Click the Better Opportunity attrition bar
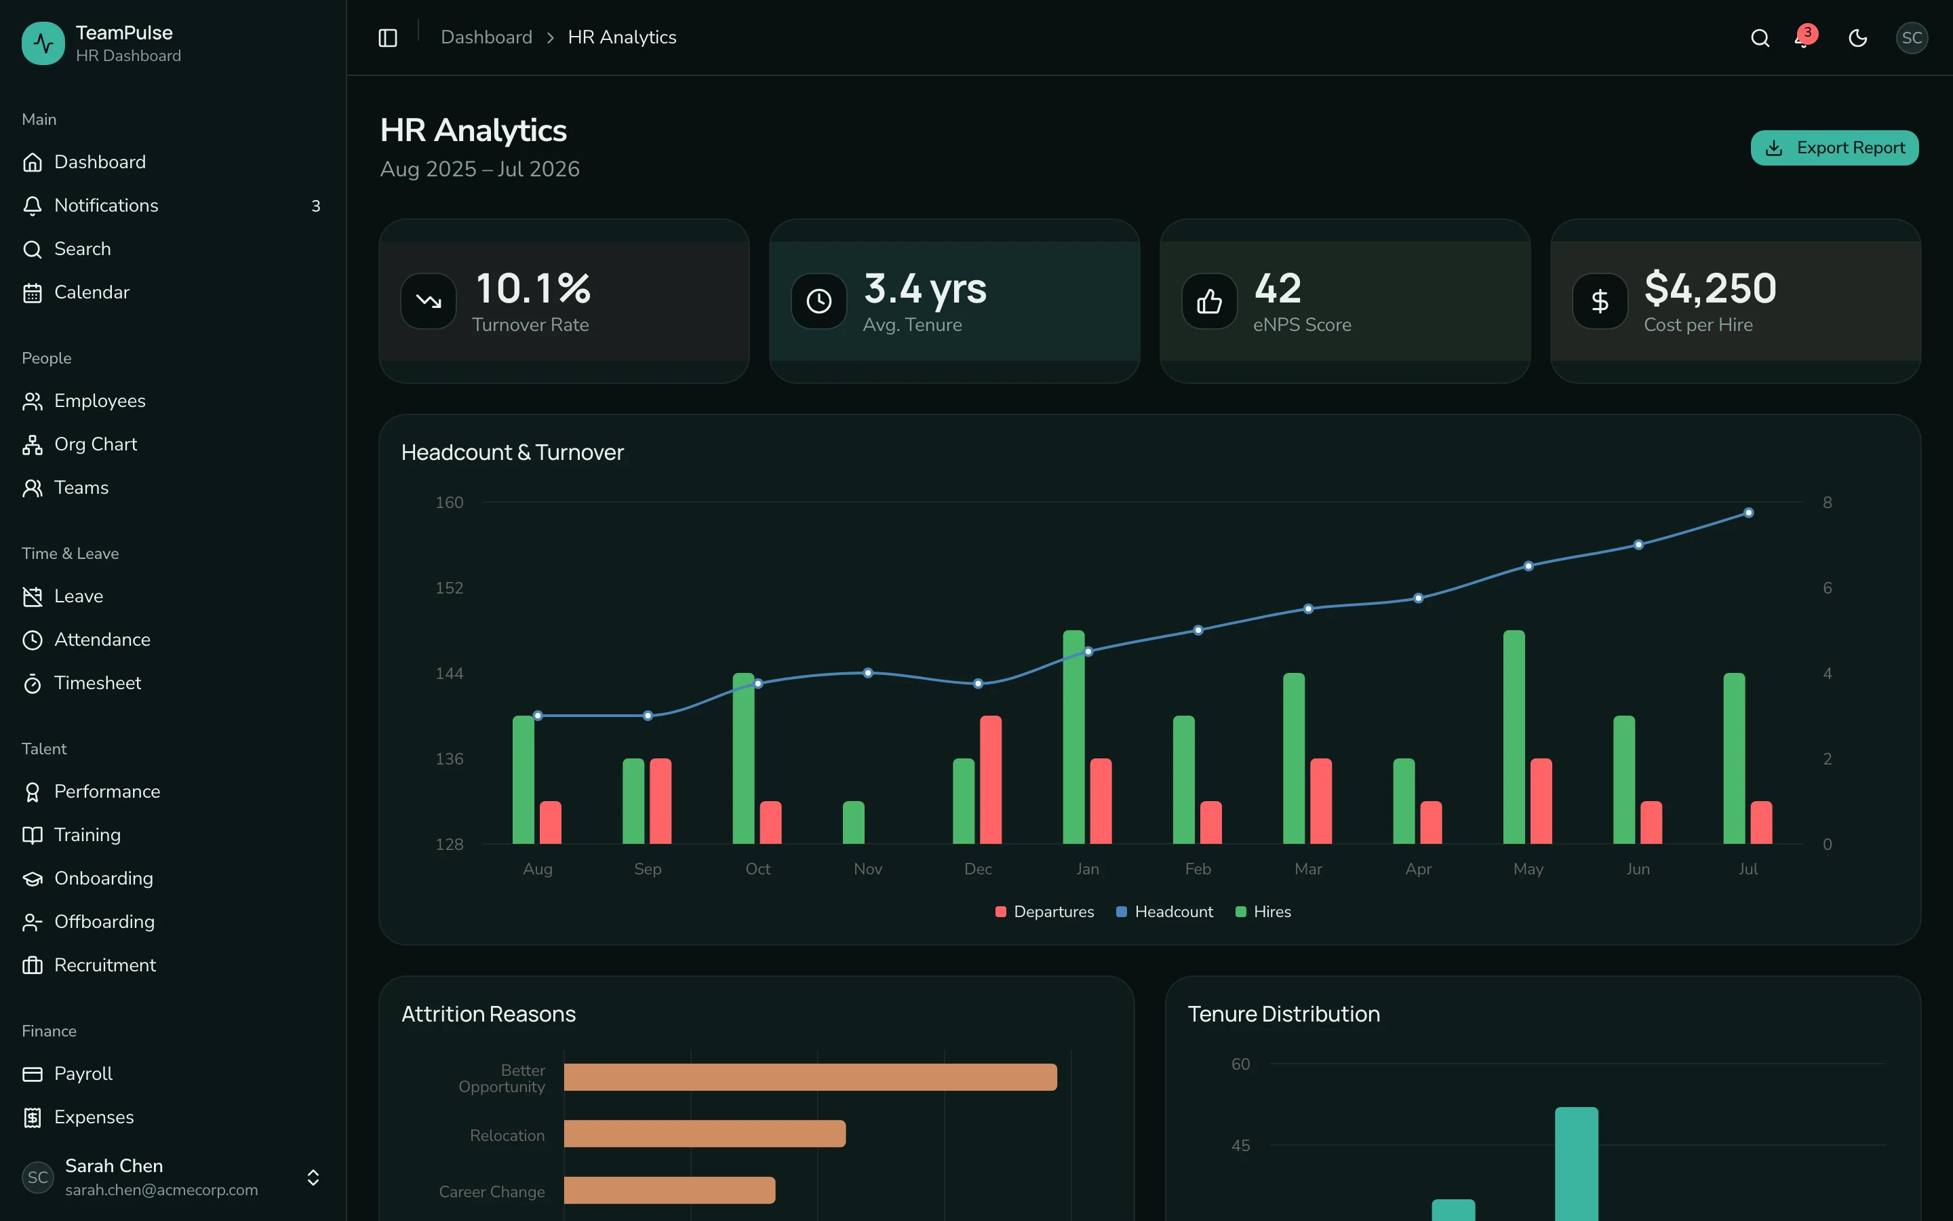 (810, 1077)
